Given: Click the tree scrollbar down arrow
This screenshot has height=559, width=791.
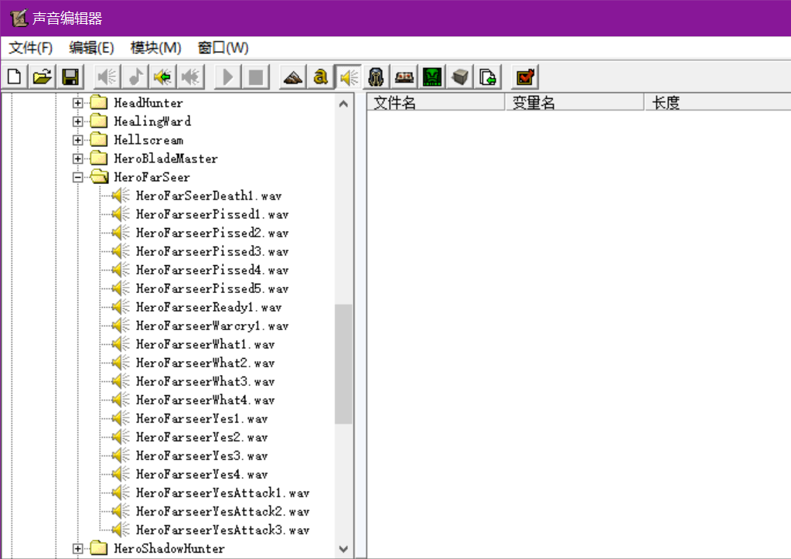Looking at the screenshot, I should [344, 548].
